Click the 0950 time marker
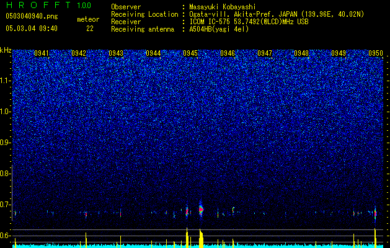Image resolution: width=390 pixels, height=248 pixels. point(376,53)
